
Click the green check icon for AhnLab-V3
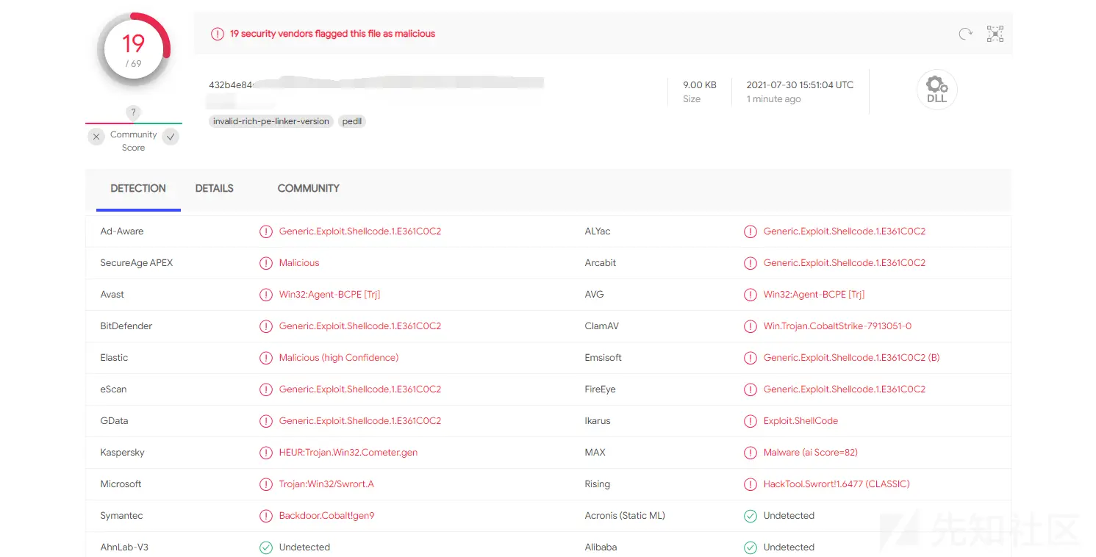pos(266,547)
